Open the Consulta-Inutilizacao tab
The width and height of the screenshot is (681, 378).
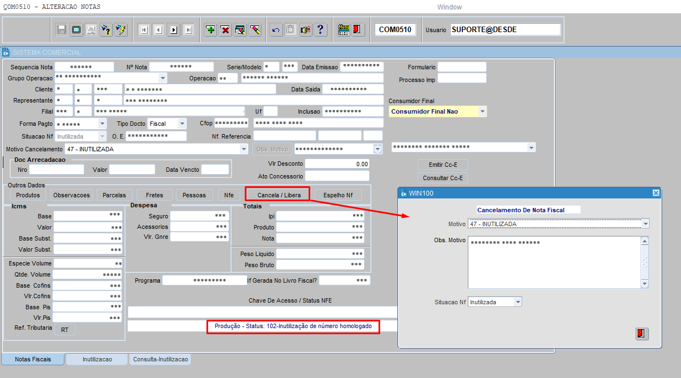[x=160, y=359]
